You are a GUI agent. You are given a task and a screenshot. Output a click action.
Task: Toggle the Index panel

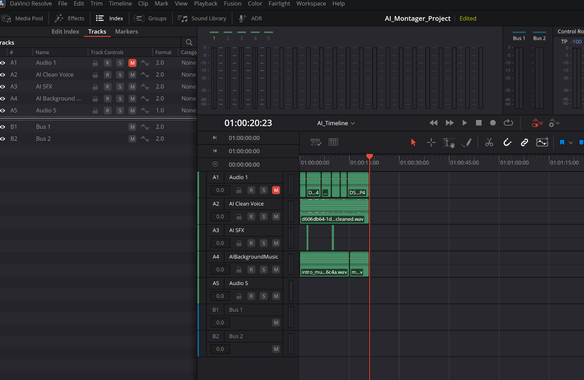point(109,19)
